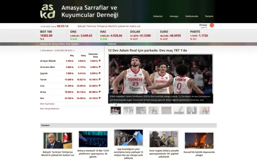
Task: Click the ONS price 3.649,63
Action: coord(87,35)
